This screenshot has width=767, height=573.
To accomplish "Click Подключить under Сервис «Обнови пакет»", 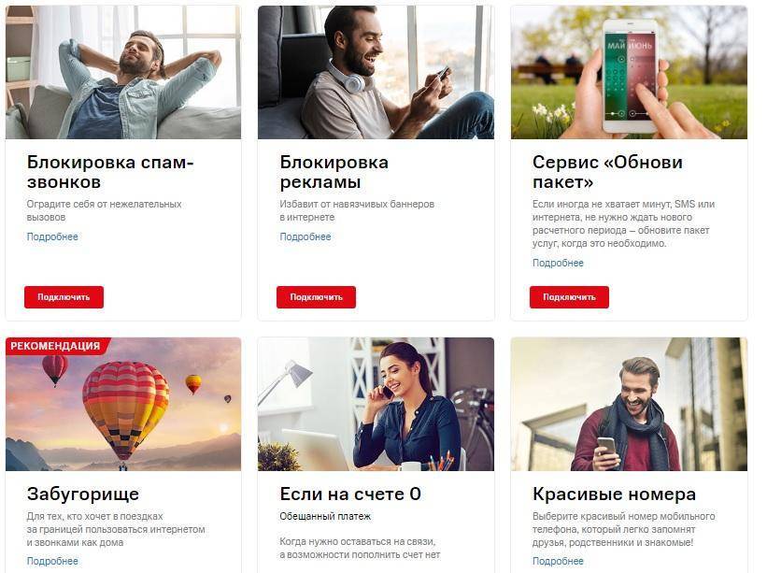I will 569,297.
